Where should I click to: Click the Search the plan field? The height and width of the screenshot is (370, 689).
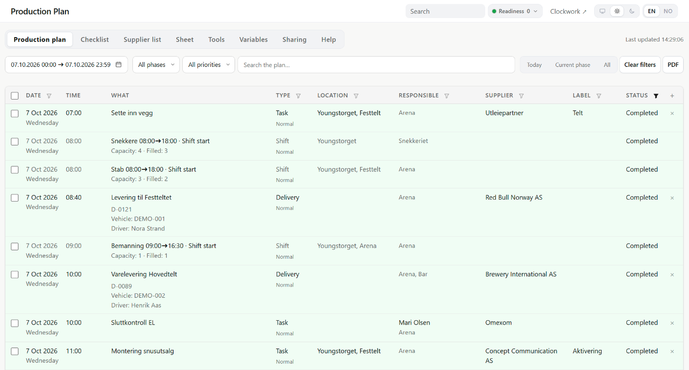376,64
